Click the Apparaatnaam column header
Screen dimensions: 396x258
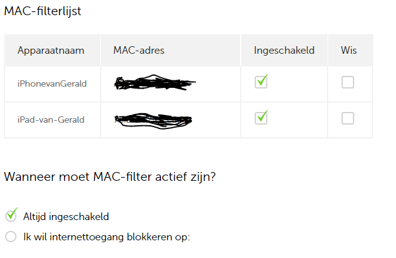coord(51,51)
